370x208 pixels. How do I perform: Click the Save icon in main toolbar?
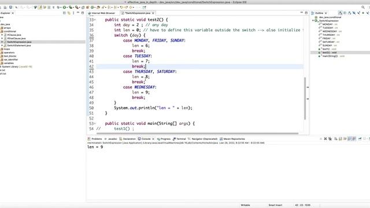tap(5, 8)
